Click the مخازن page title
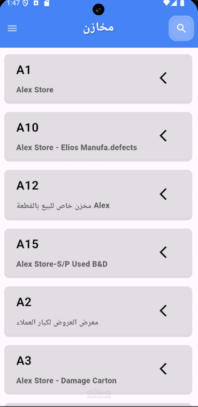 pyautogui.click(x=98, y=28)
